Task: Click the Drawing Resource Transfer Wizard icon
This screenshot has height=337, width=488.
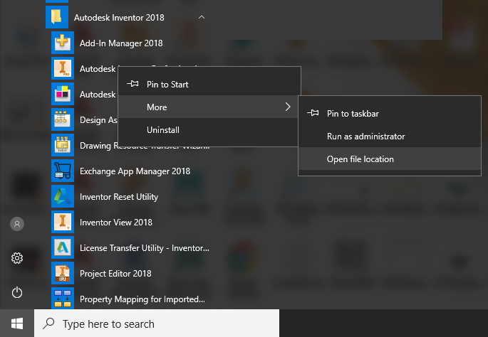Action: tap(63, 145)
